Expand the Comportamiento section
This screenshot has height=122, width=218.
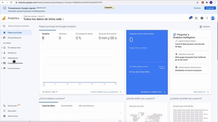point(2,63)
